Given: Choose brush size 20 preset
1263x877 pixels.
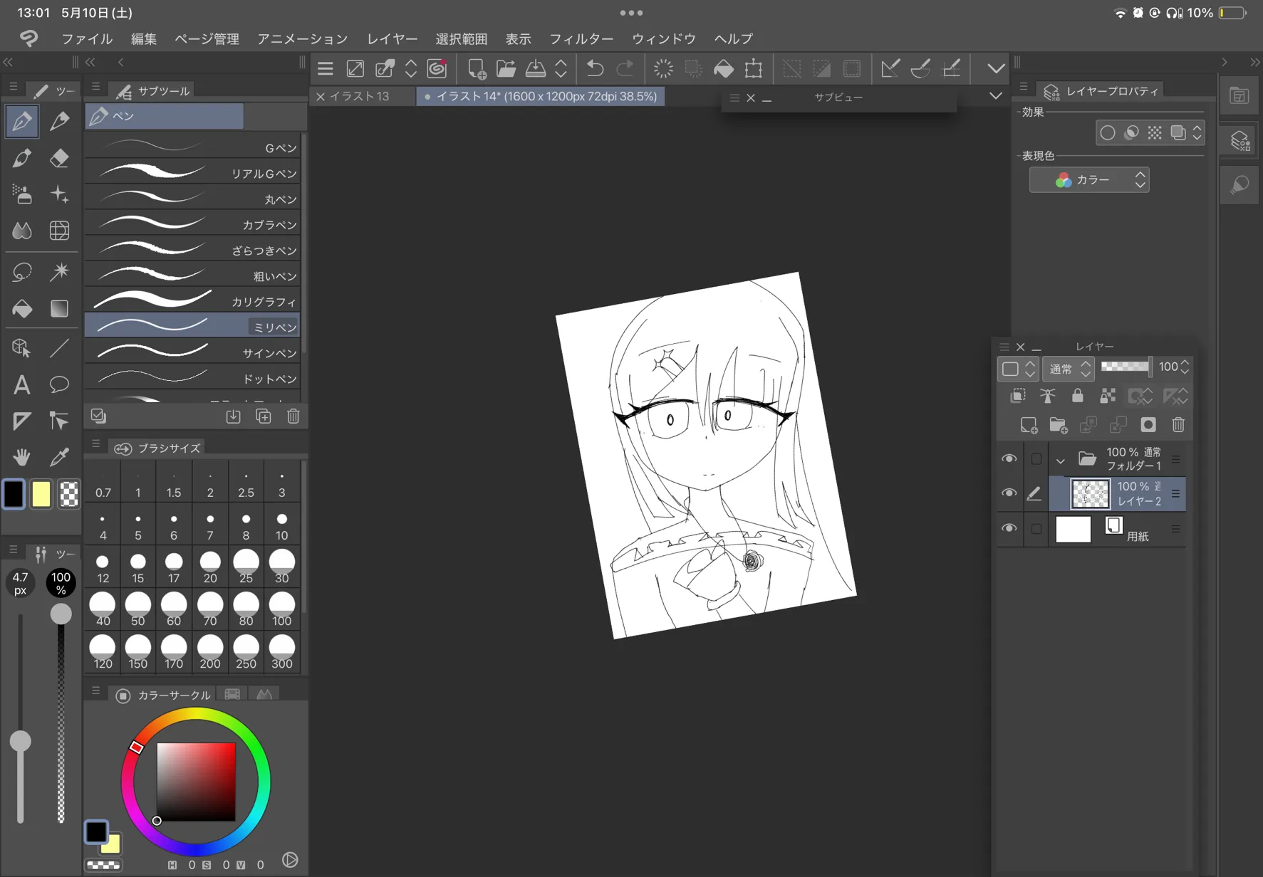Looking at the screenshot, I should (x=209, y=567).
